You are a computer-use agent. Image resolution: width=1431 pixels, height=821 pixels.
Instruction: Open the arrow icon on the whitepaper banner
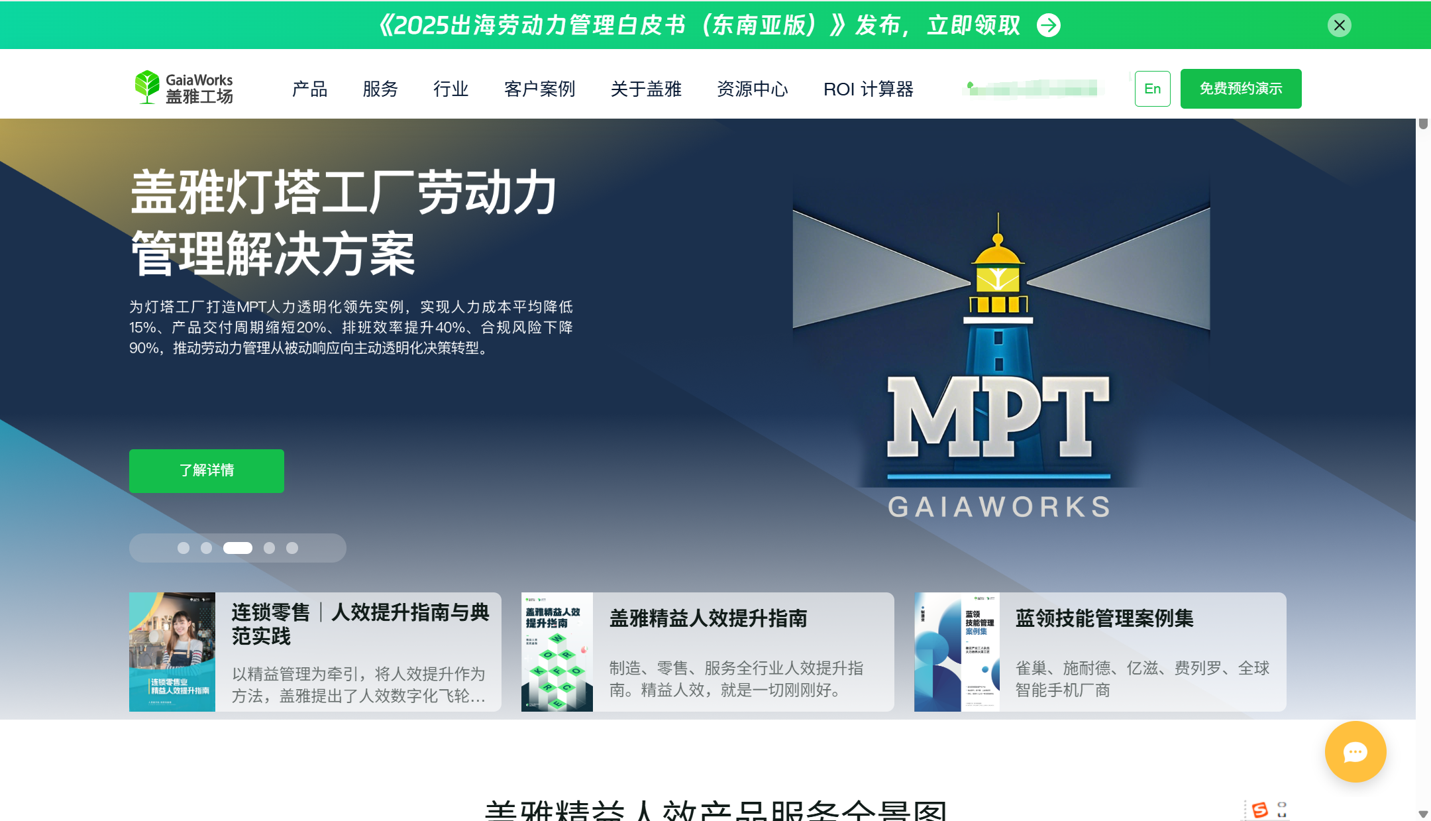point(1048,25)
